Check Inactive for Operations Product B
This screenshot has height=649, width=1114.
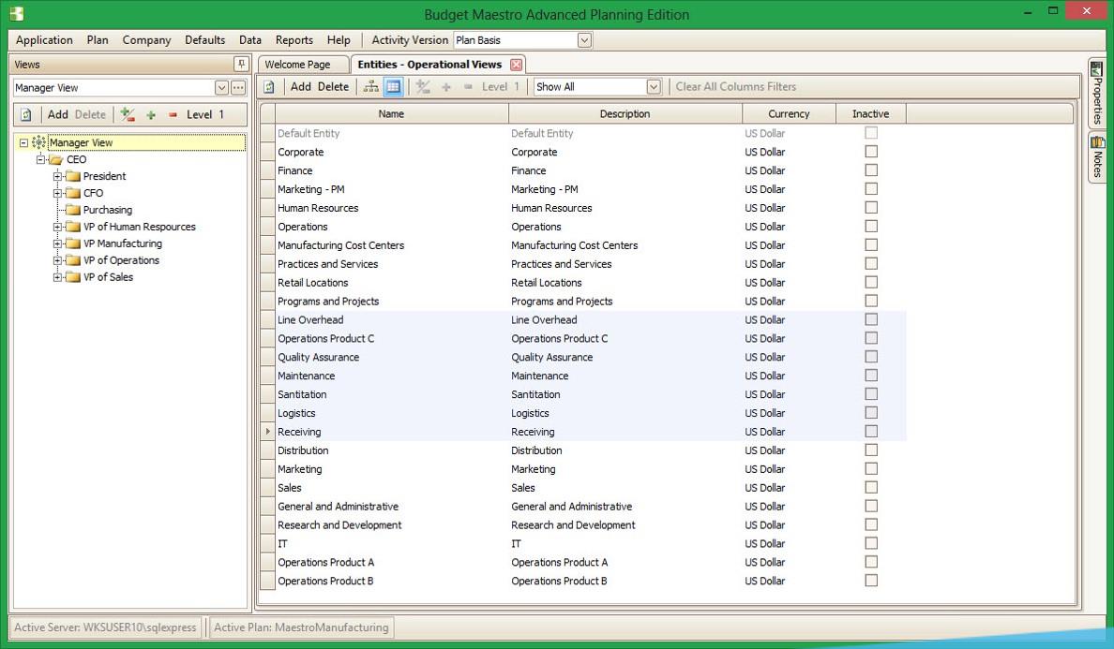[x=871, y=581]
